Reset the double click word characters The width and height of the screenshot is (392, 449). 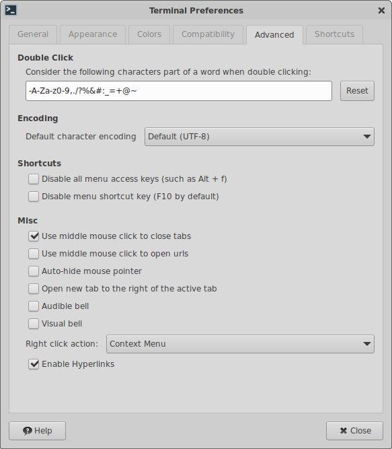[x=357, y=91]
